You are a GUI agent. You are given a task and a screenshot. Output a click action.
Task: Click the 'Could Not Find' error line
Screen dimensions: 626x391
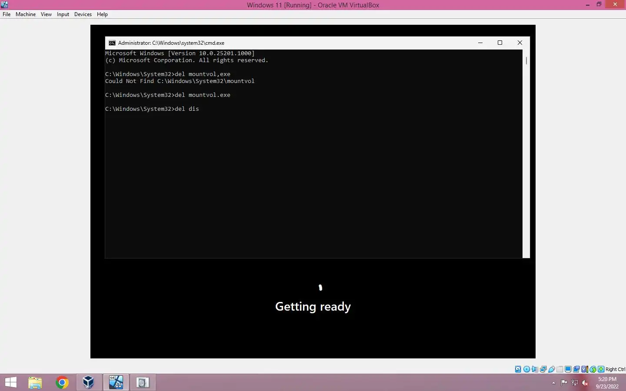coord(180,81)
